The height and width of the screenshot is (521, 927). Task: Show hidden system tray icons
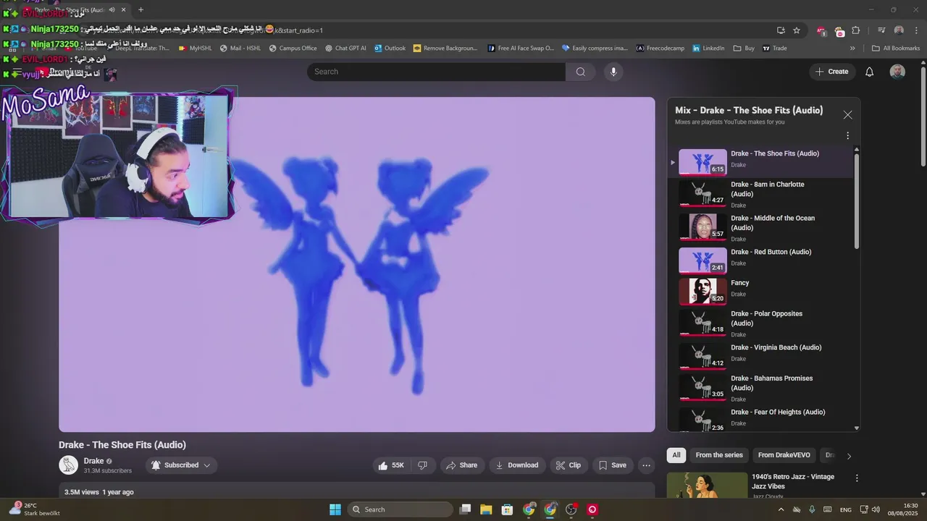coord(781,509)
